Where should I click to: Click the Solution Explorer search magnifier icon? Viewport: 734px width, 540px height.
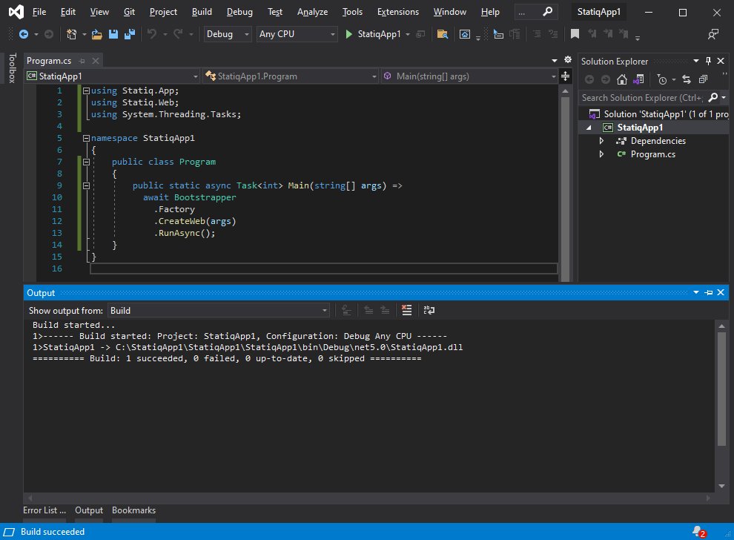(x=713, y=97)
